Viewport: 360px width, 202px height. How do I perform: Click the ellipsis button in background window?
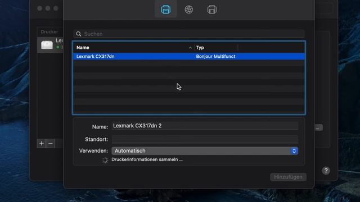(x=318, y=128)
